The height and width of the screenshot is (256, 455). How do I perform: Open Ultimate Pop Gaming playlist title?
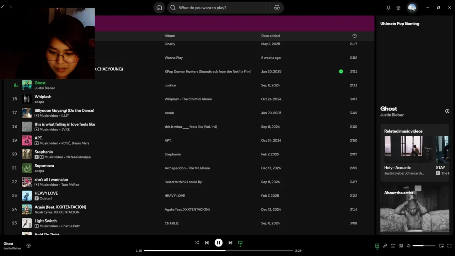point(400,23)
